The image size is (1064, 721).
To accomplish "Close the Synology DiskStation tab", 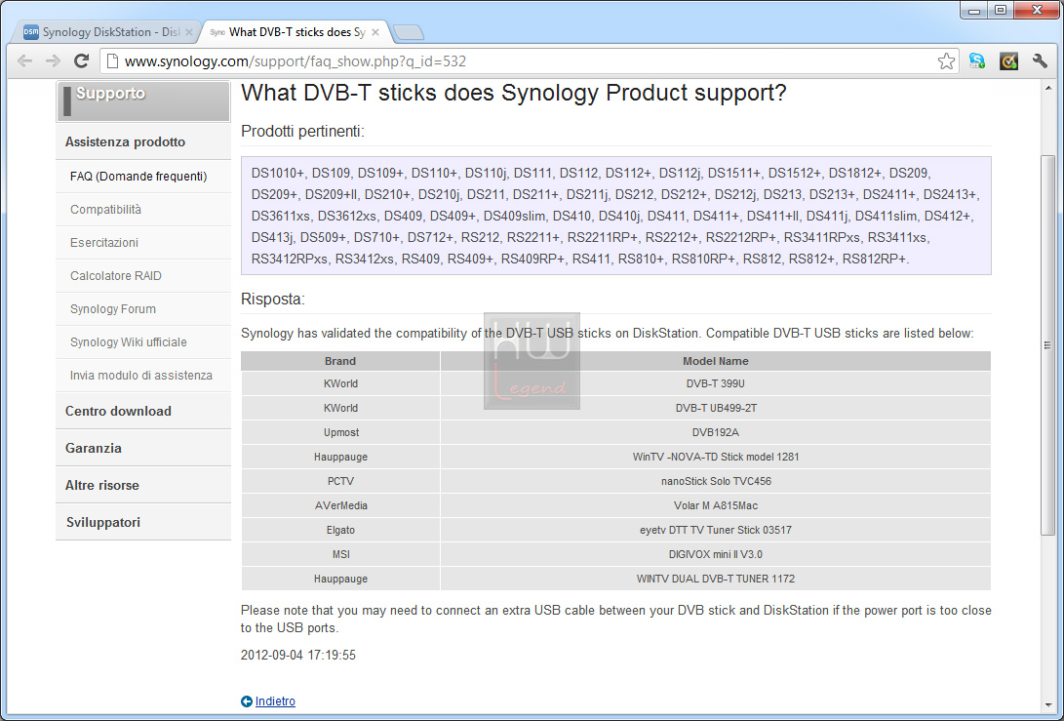I will coord(188,32).
